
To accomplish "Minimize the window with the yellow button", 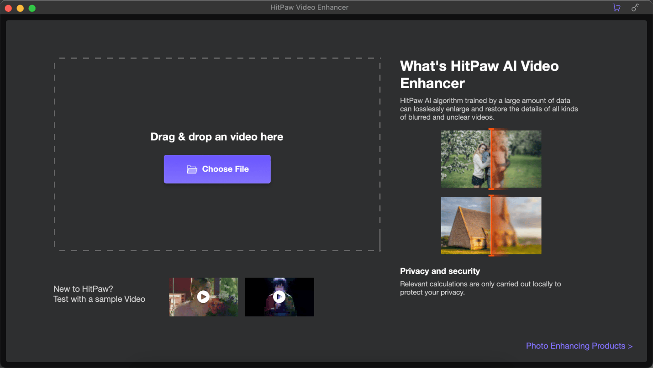I will tap(20, 8).
